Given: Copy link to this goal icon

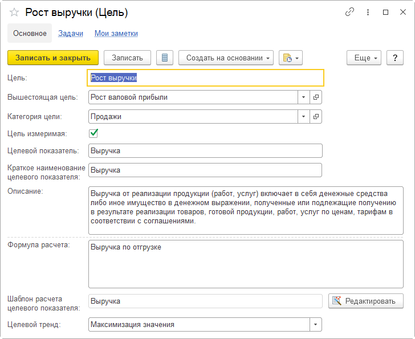Looking at the screenshot, I should (349, 12).
